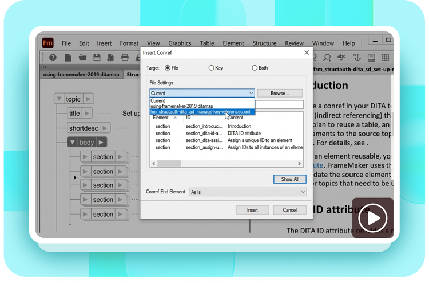This screenshot has width=429, height=283.
Task: Expand attributes of the shortdesc element
Action: click(x=105, y=128)
